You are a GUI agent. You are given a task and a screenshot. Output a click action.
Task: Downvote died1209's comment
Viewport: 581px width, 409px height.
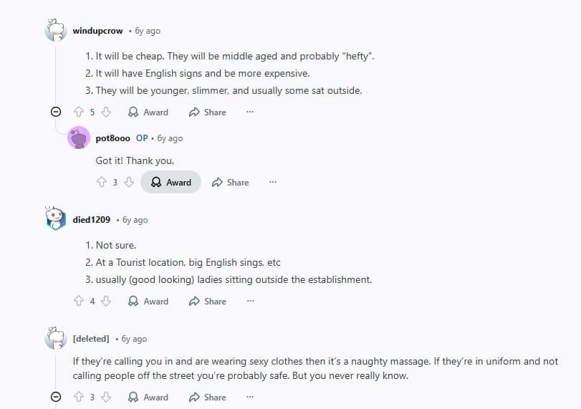tap(106, 302)
